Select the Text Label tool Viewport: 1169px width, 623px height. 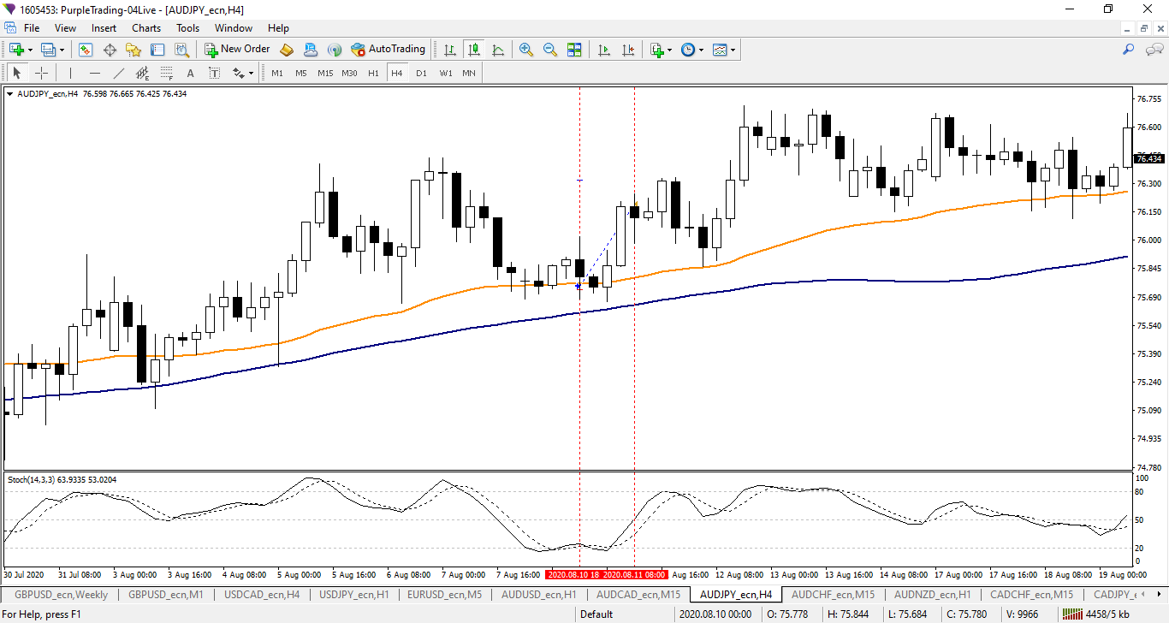214,73
